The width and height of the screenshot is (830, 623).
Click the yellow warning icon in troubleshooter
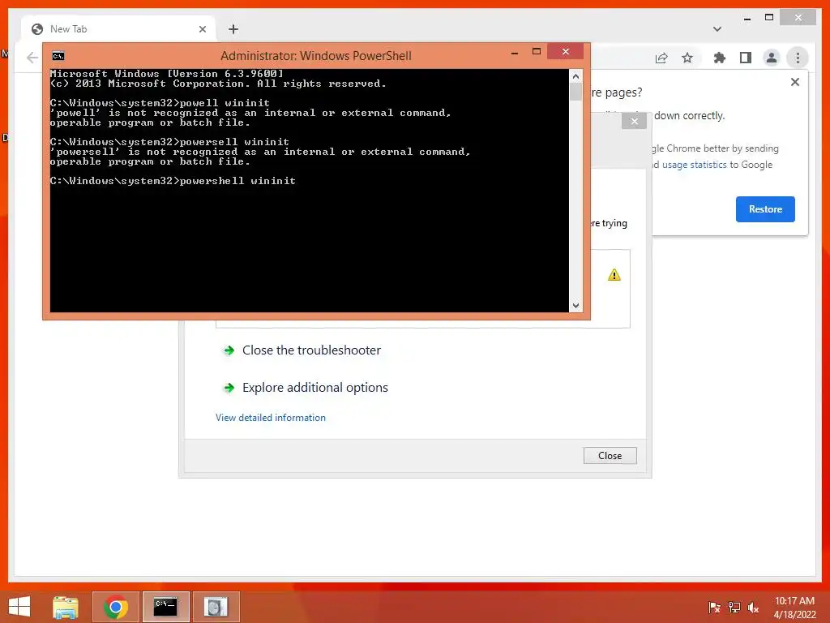point(614,275)
